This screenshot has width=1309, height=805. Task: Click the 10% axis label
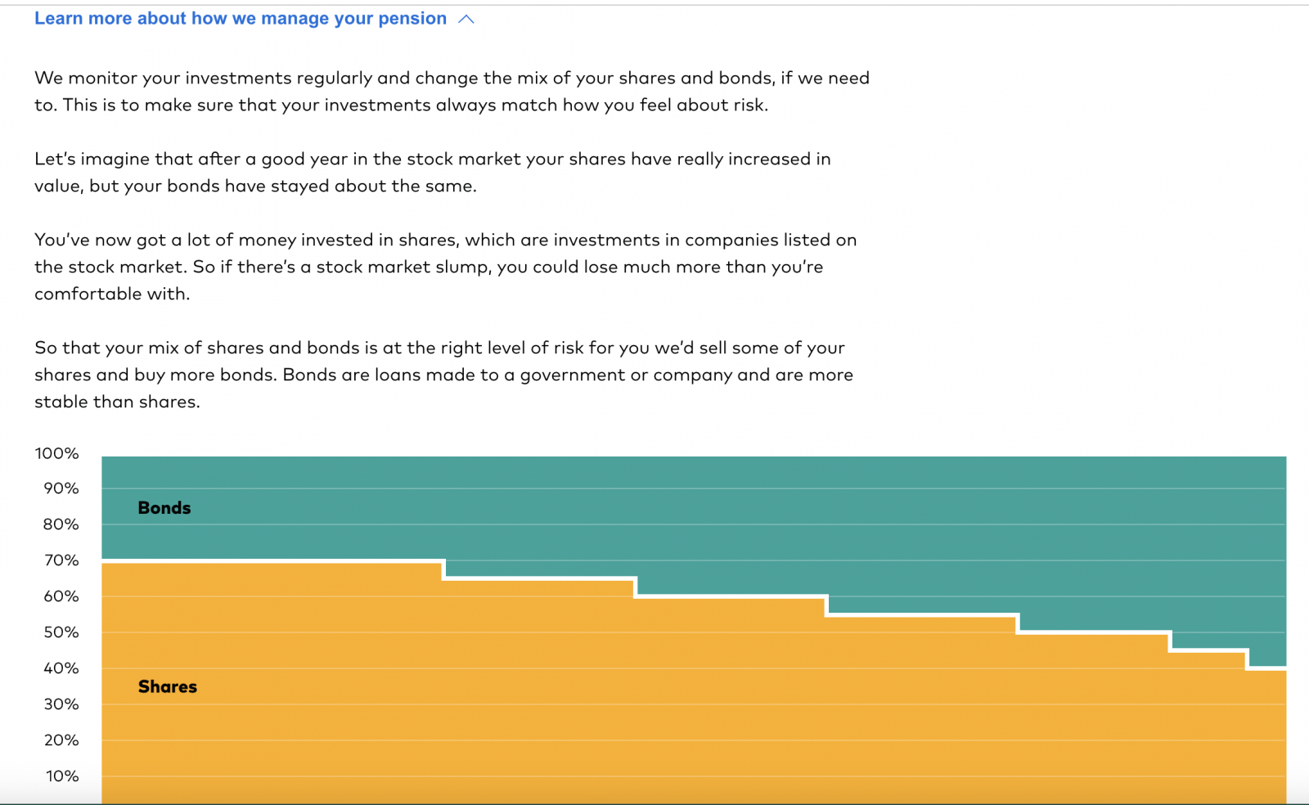pyautogui.click(x=62, y=776)
